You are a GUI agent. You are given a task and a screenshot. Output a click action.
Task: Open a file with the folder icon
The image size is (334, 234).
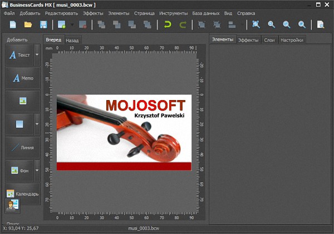28,24
